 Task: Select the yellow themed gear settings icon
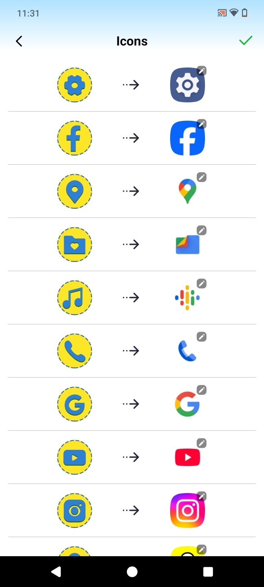click(74, 85)
